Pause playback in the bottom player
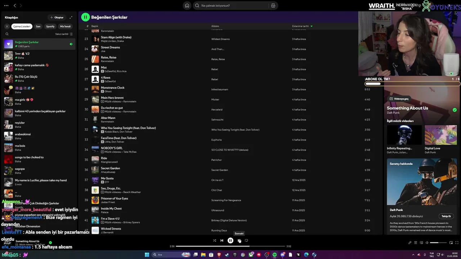Viewport: 461px width, 259px height. click(x=230, y=240)
